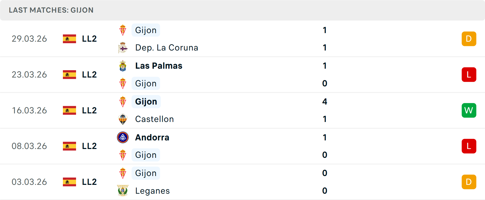Open Las Palmas team link

159,66
